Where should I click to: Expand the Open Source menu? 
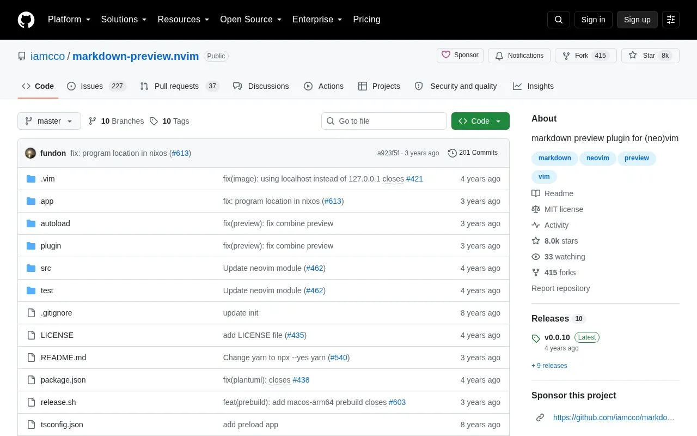tap(251, 20)
